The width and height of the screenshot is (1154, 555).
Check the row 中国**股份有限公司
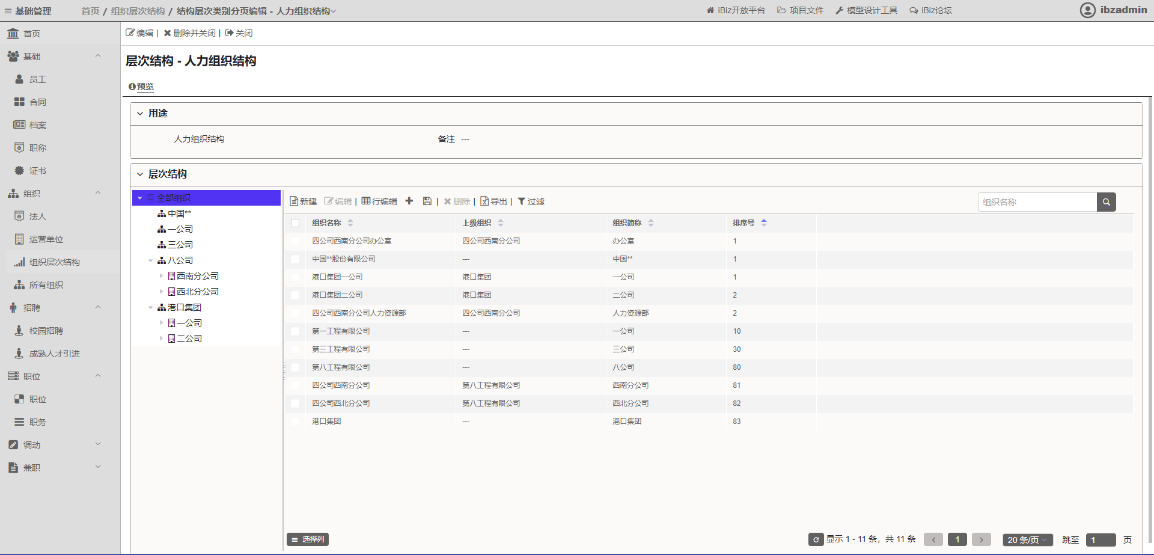[x=295, y=259]
